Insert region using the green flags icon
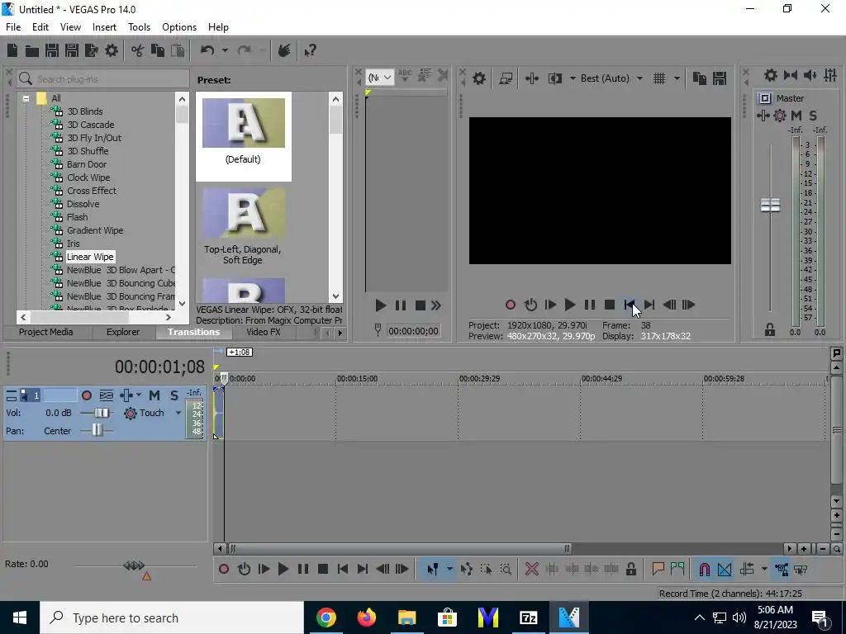The height and width of the screenshot is (634, 846). click(677, 569)
